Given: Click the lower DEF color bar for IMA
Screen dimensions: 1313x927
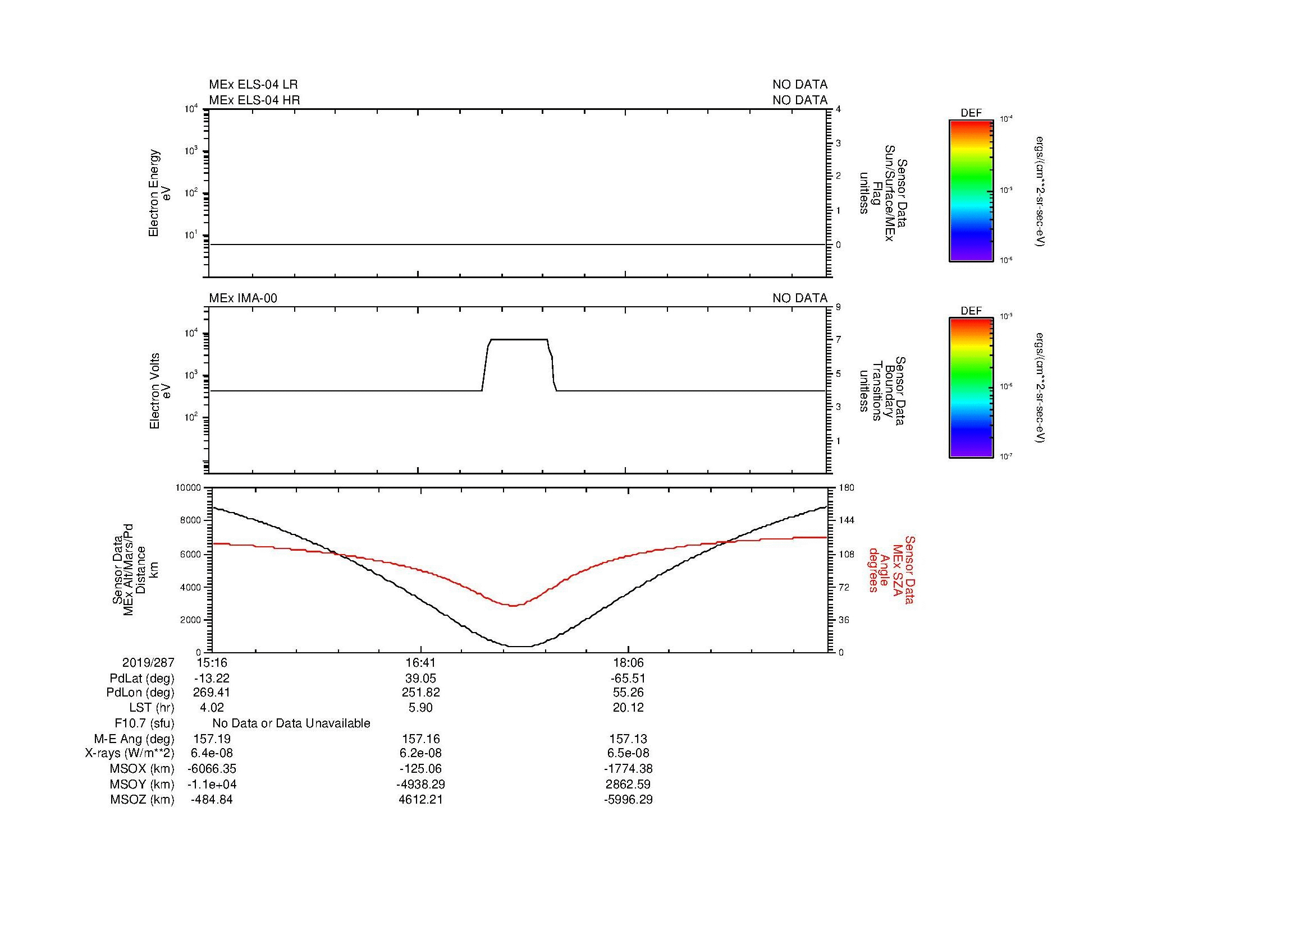Looking at the screenshot, I should click(971, 388).
